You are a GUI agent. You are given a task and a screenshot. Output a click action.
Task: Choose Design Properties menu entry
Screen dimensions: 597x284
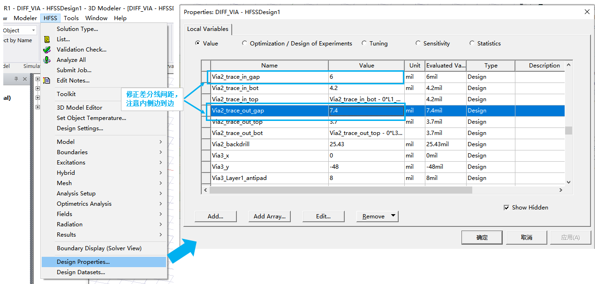(x=104, y=262)
